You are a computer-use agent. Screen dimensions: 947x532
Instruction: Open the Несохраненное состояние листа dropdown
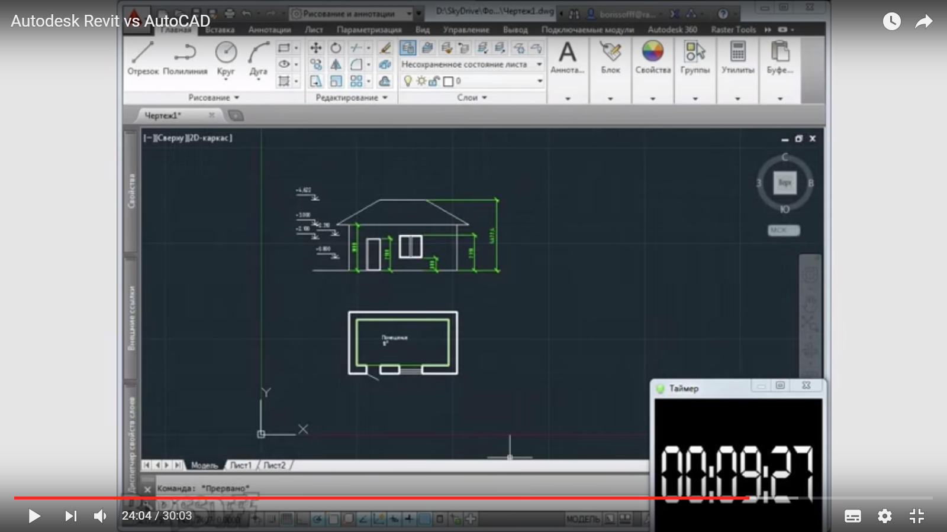[472, 64]
